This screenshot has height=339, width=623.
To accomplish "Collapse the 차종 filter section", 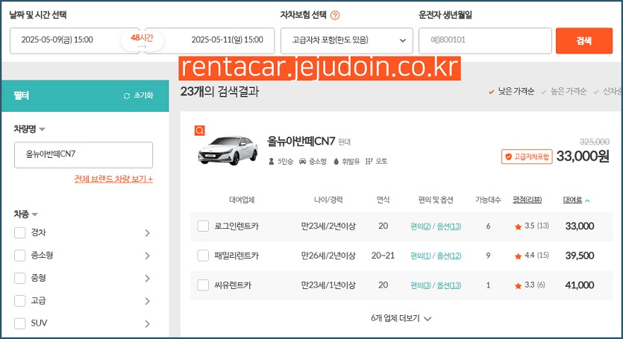I will coord(25,215).
